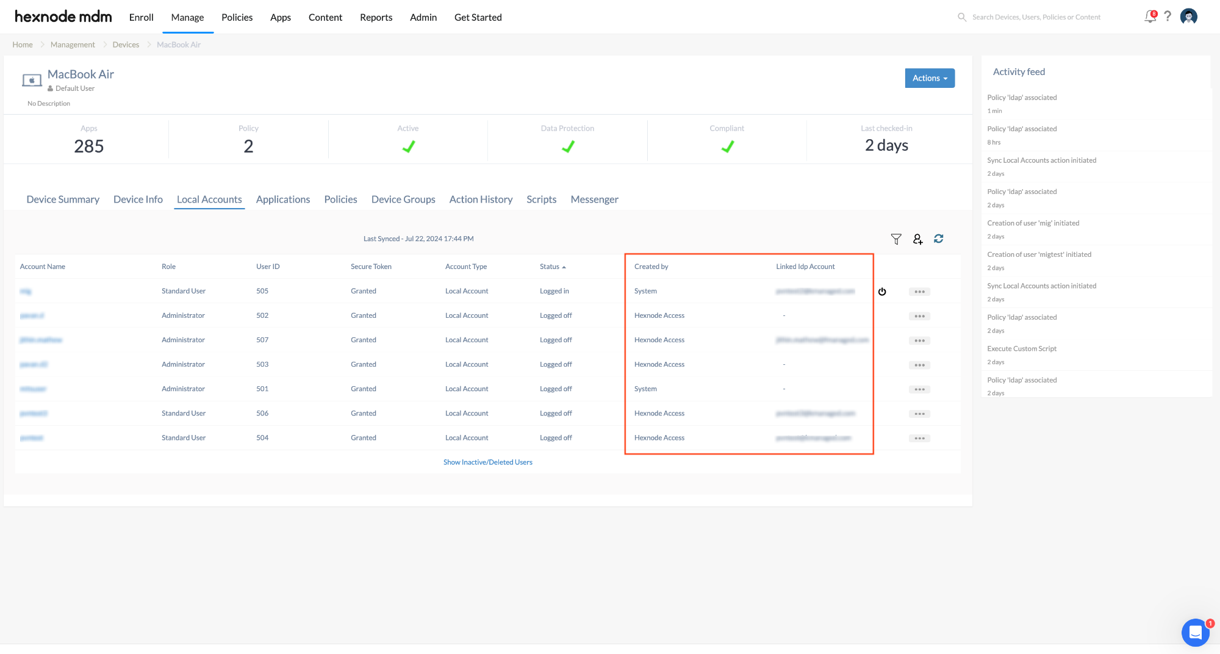The height and width of the screenshot is (654, 1220).
Task: Switch to the device Policies tab
Action: point(340,199)
